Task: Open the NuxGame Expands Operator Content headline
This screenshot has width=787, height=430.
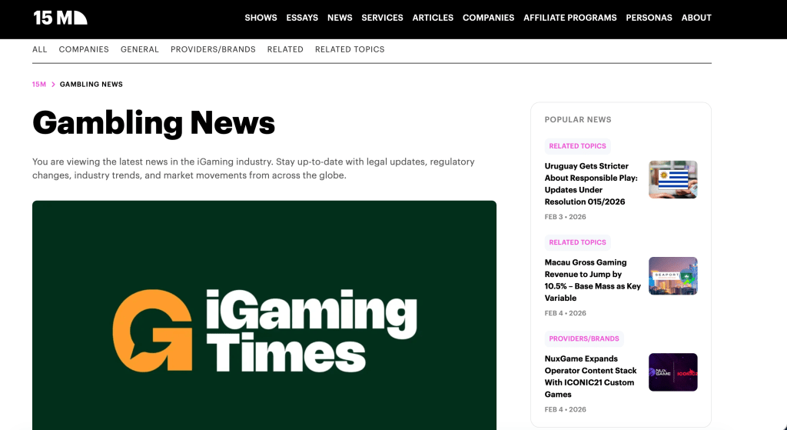Action: 591,377
